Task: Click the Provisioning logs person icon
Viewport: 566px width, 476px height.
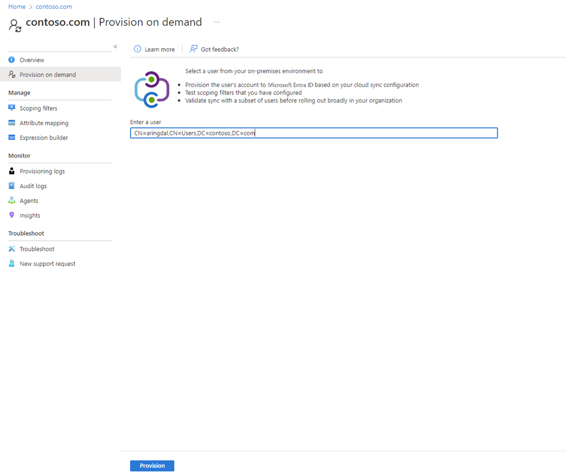Action: tap(12, 171)
